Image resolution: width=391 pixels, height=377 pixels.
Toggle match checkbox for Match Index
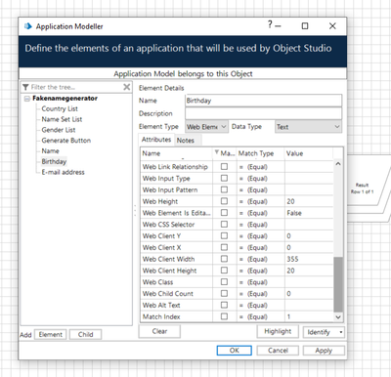(x=224, y=316)
